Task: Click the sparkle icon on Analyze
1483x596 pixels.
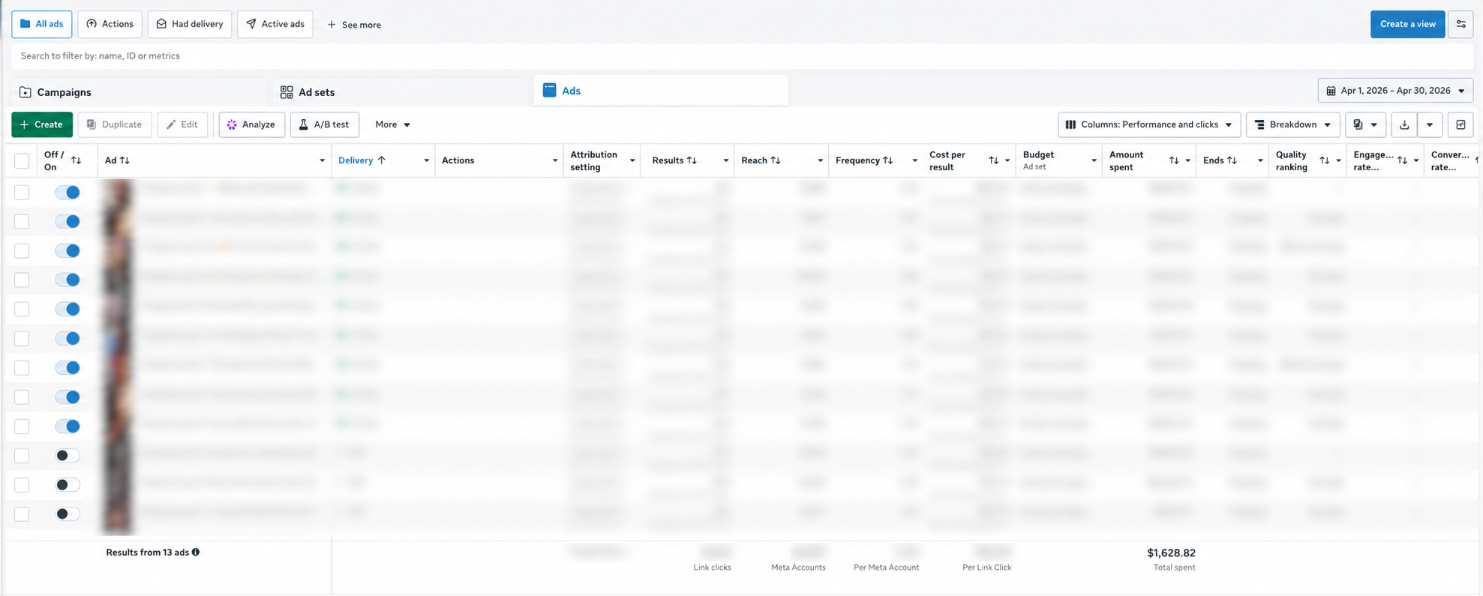Action: click(x=232, y=124)
